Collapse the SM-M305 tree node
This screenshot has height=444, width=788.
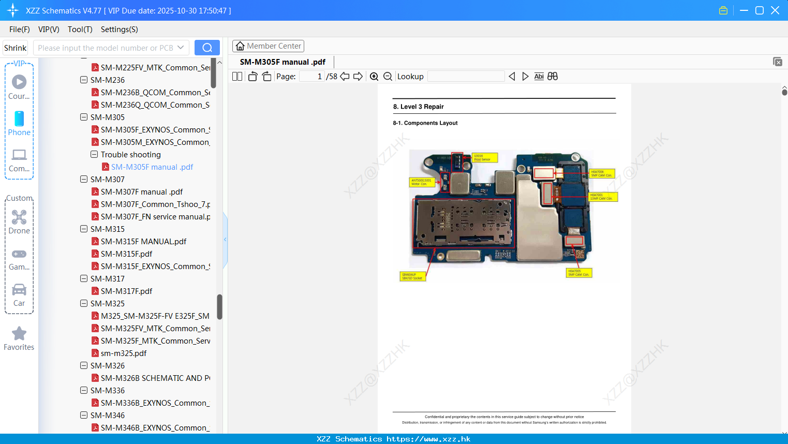pyautogui.click(x=84, y=117)
